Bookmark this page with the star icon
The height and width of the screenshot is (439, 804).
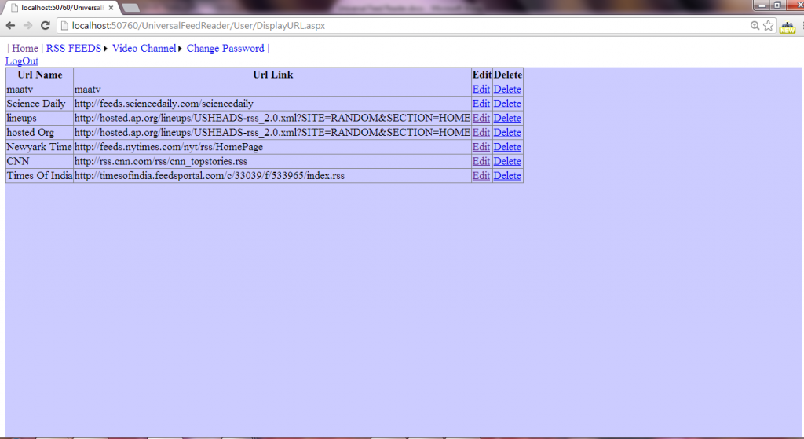tap(768, 26)
